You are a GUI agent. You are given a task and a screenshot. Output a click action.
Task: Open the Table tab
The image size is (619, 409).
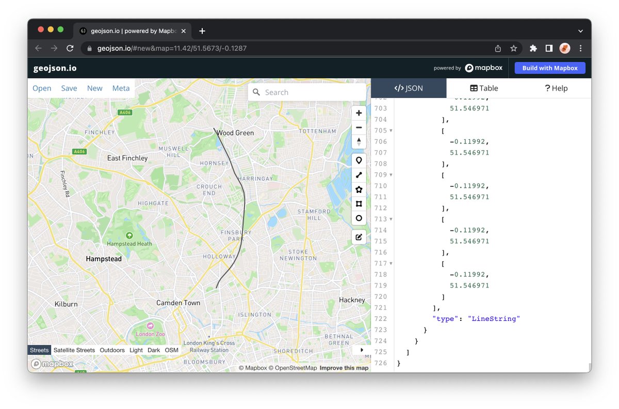(483, 88)
